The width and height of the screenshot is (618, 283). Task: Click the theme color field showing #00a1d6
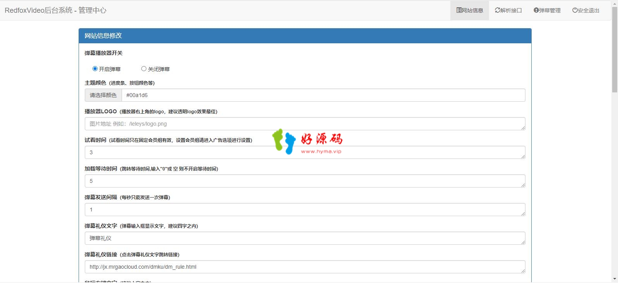click(323, 95)
